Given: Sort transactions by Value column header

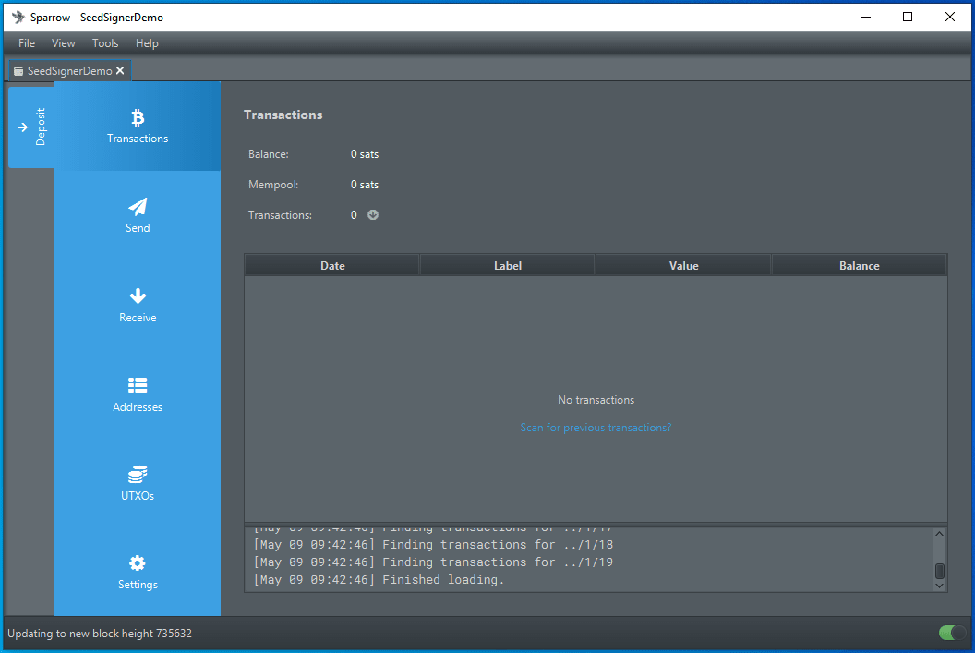Looking at the screenshot, I should pos(683,266).
